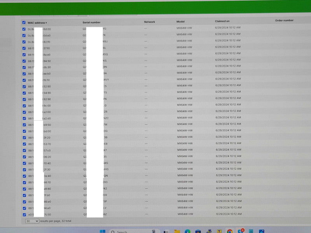Viewport: 311px width, 233px height.
Task: Uncheck the row with MAC ending 8a:e0
Action: coord(24,55)
